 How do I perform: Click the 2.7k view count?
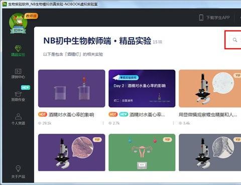tap(116, 123)
